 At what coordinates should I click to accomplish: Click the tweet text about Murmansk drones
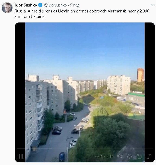coord(82,14)
